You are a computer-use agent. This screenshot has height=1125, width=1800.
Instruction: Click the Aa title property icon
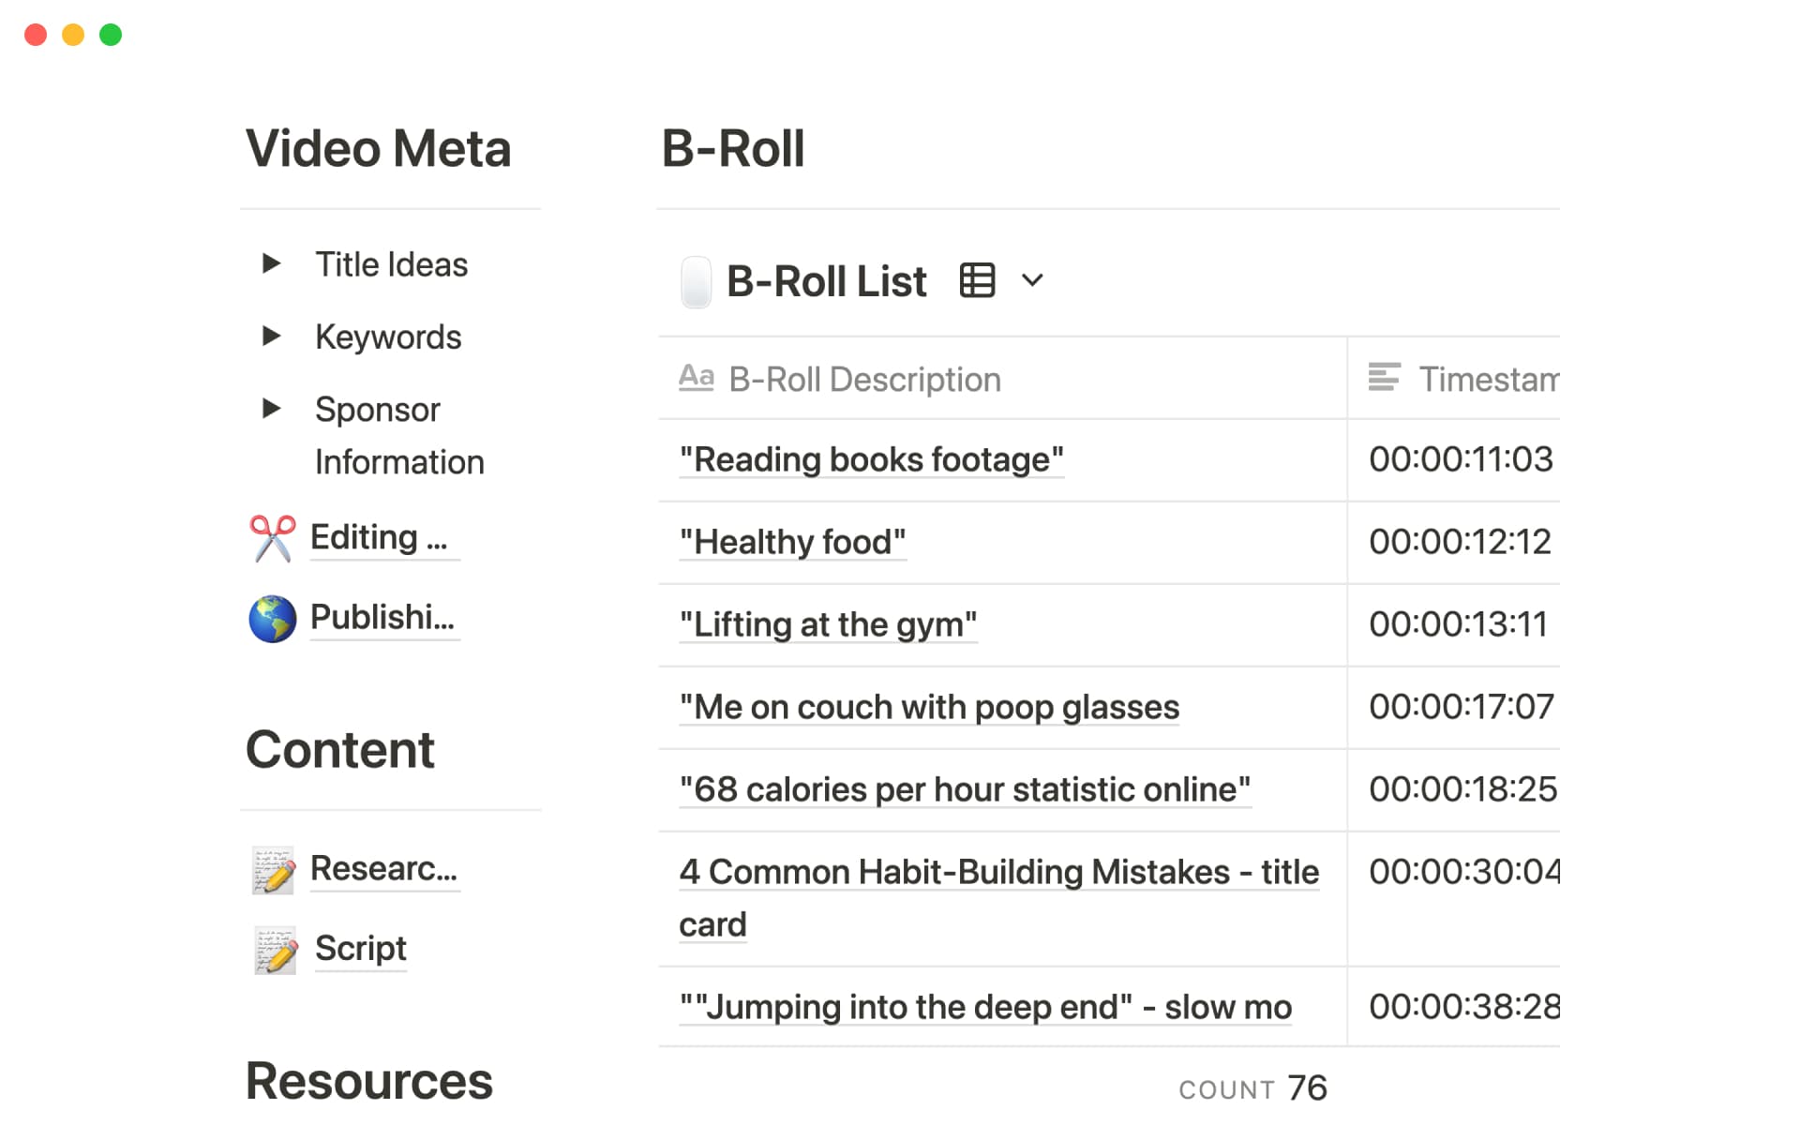pyautogui.click(x=696, y=378)
